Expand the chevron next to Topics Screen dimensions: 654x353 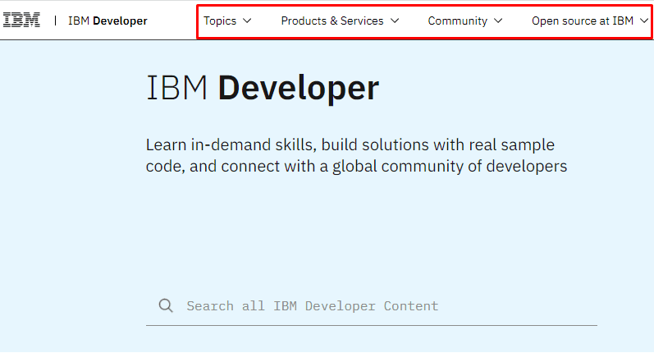click(248, 21)
